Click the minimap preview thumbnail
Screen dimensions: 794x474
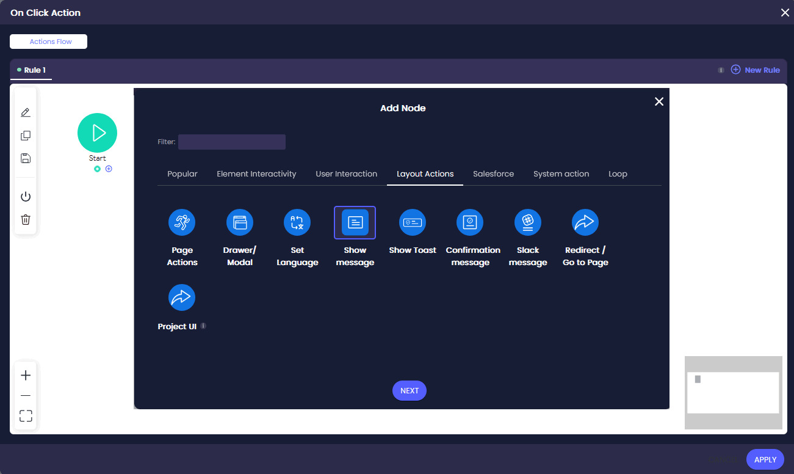(734, 393)
